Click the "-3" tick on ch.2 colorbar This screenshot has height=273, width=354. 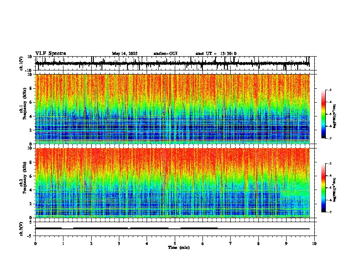pyautogui.click(x=330, y=164)
